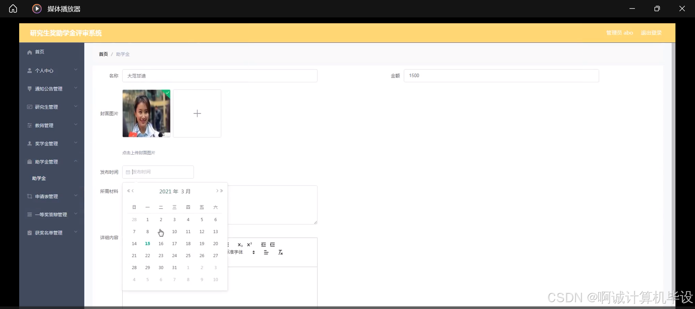Select March 6 in calendar
The image size is (695, 309).
(x=215, y=220)
